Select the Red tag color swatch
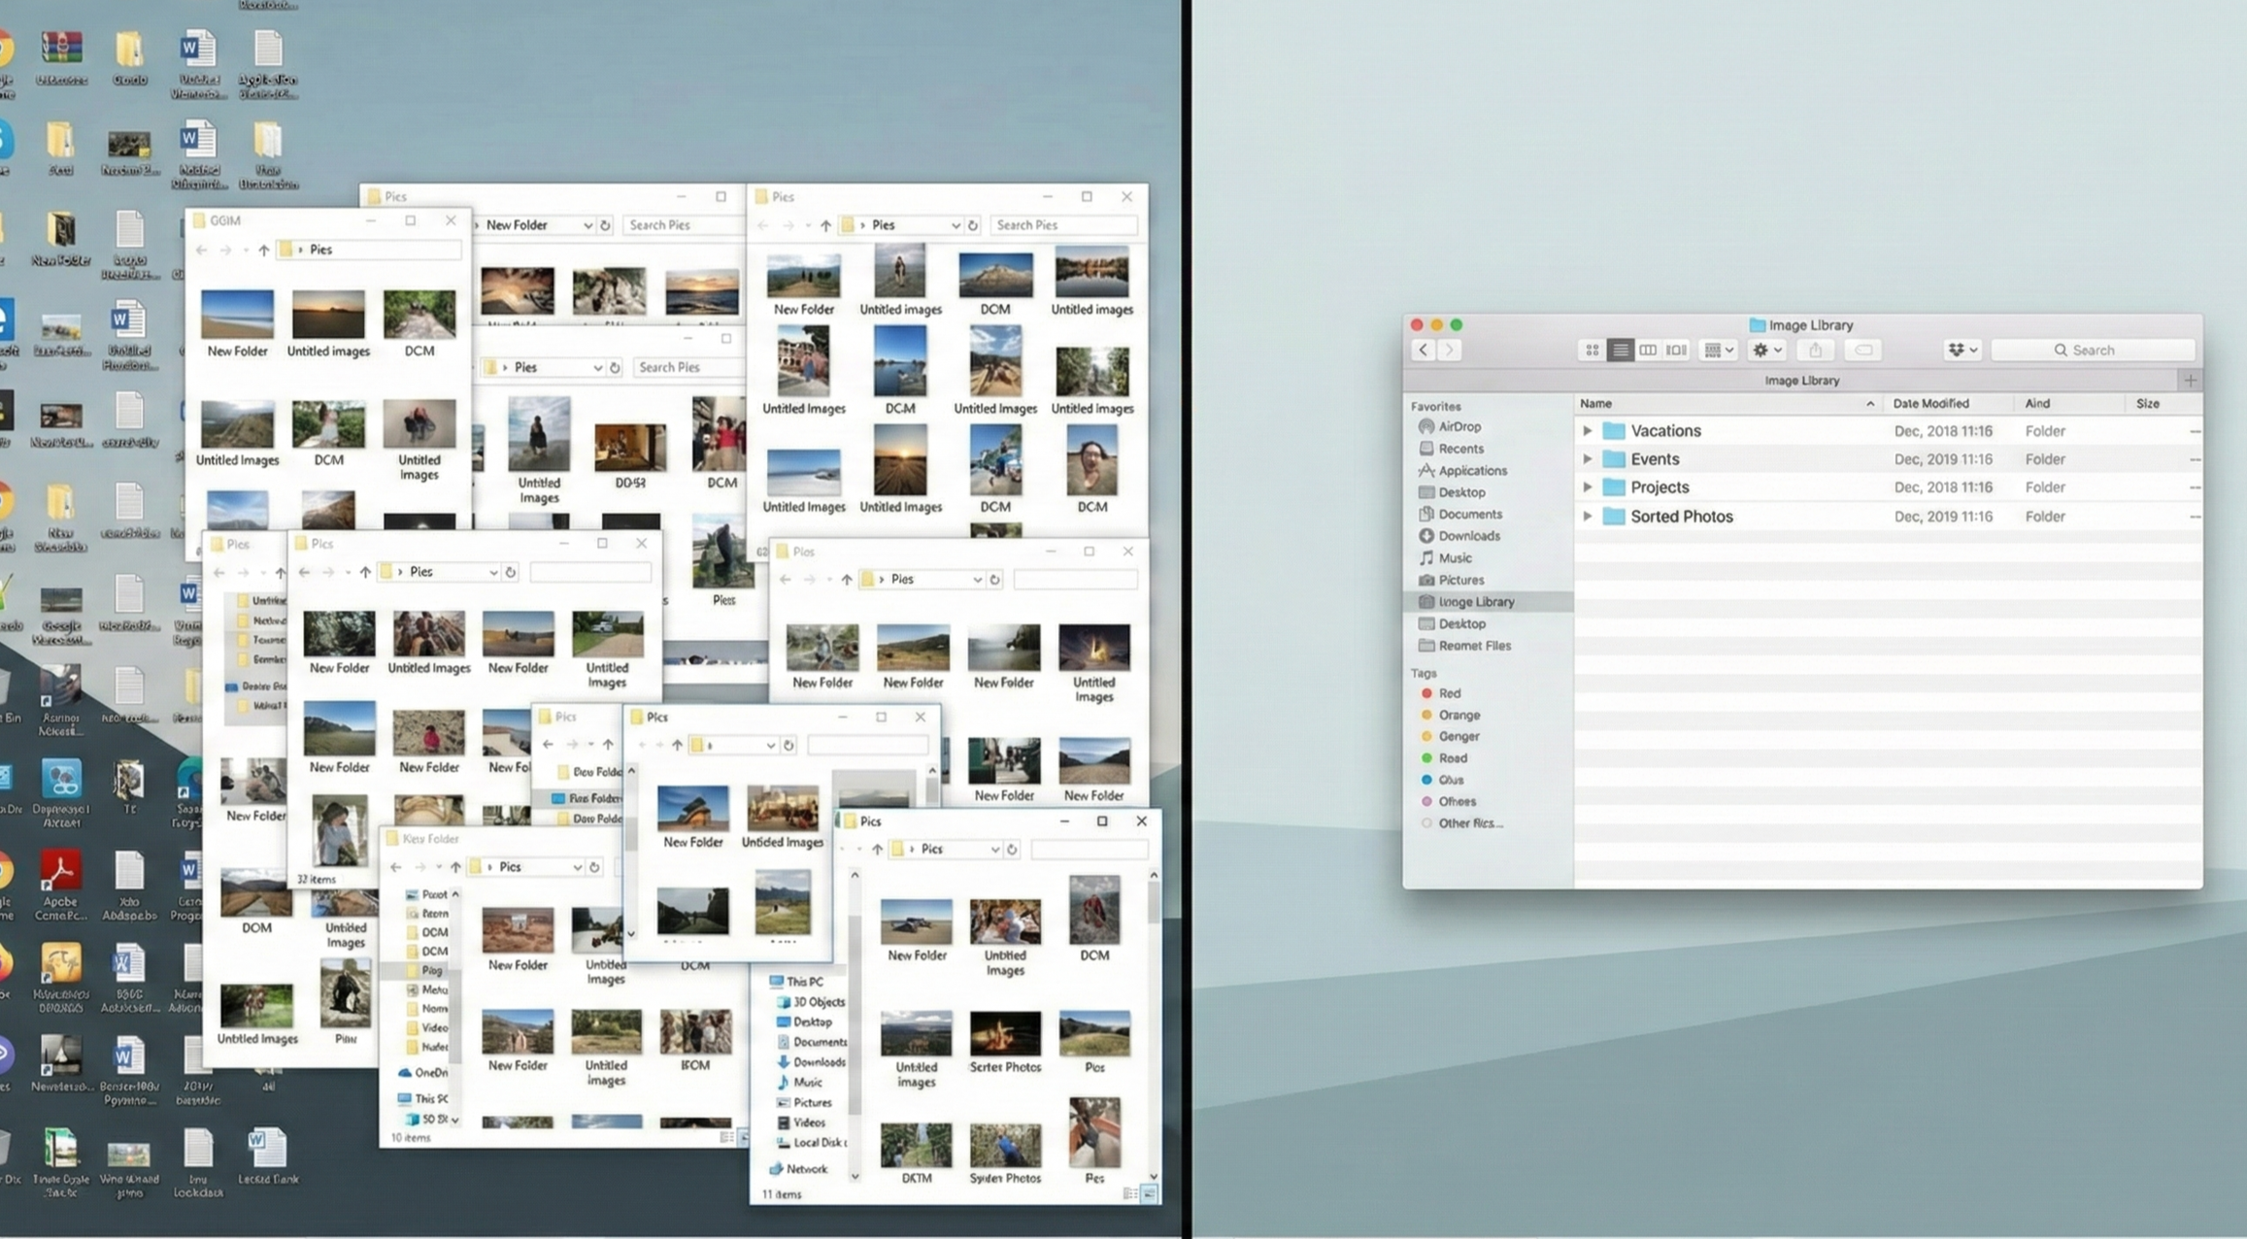 (1426, 692)
